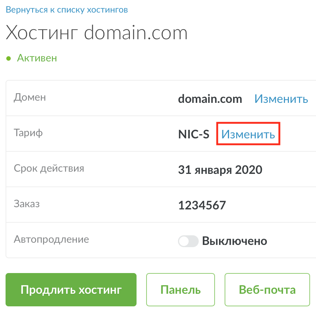Screen dimensions: 316x313
Task: Click the Тариф row label
Action: 28,133
